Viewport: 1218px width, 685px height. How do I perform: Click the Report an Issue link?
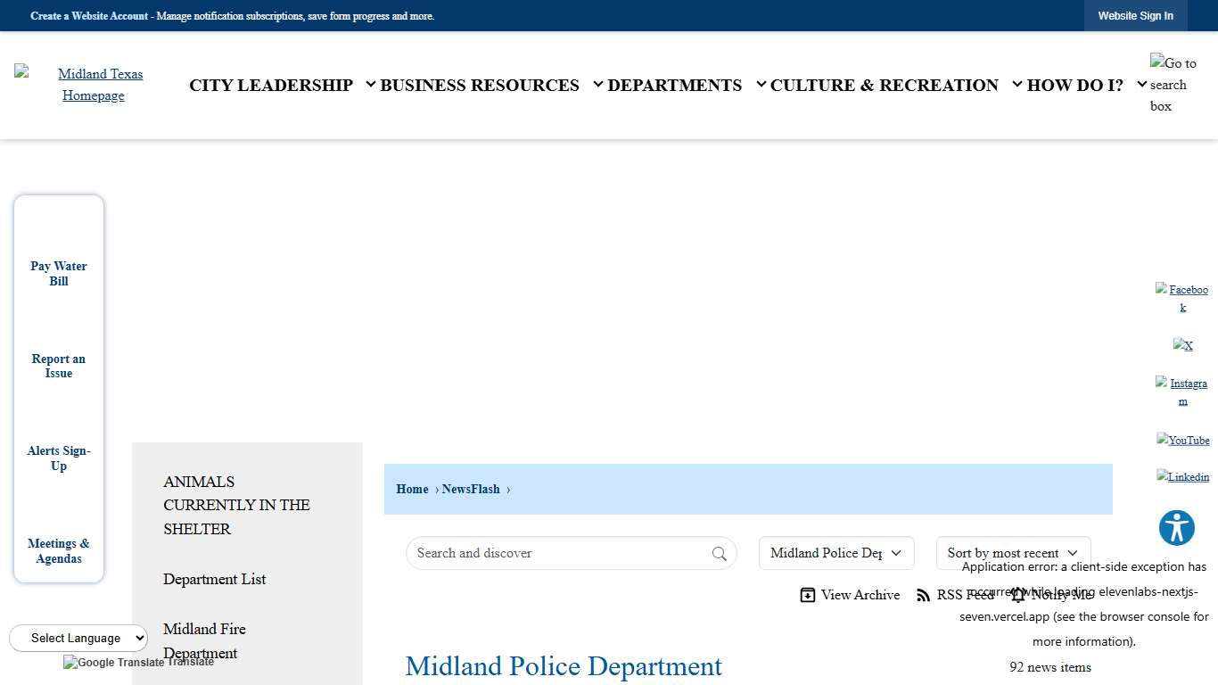[59, 366]
